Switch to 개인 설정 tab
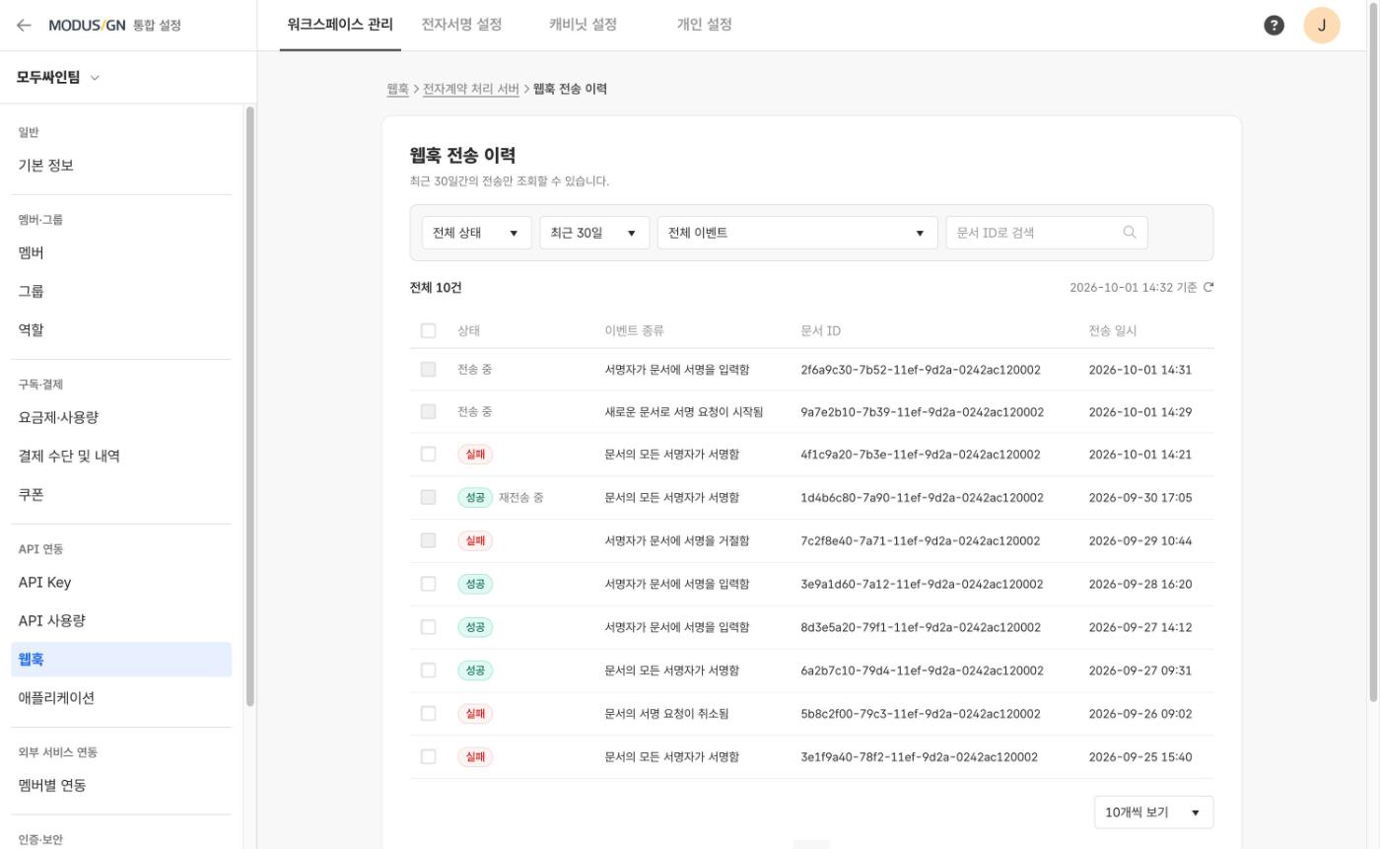The height and width of the screenshot is (849, 1380). coord(704,25)
